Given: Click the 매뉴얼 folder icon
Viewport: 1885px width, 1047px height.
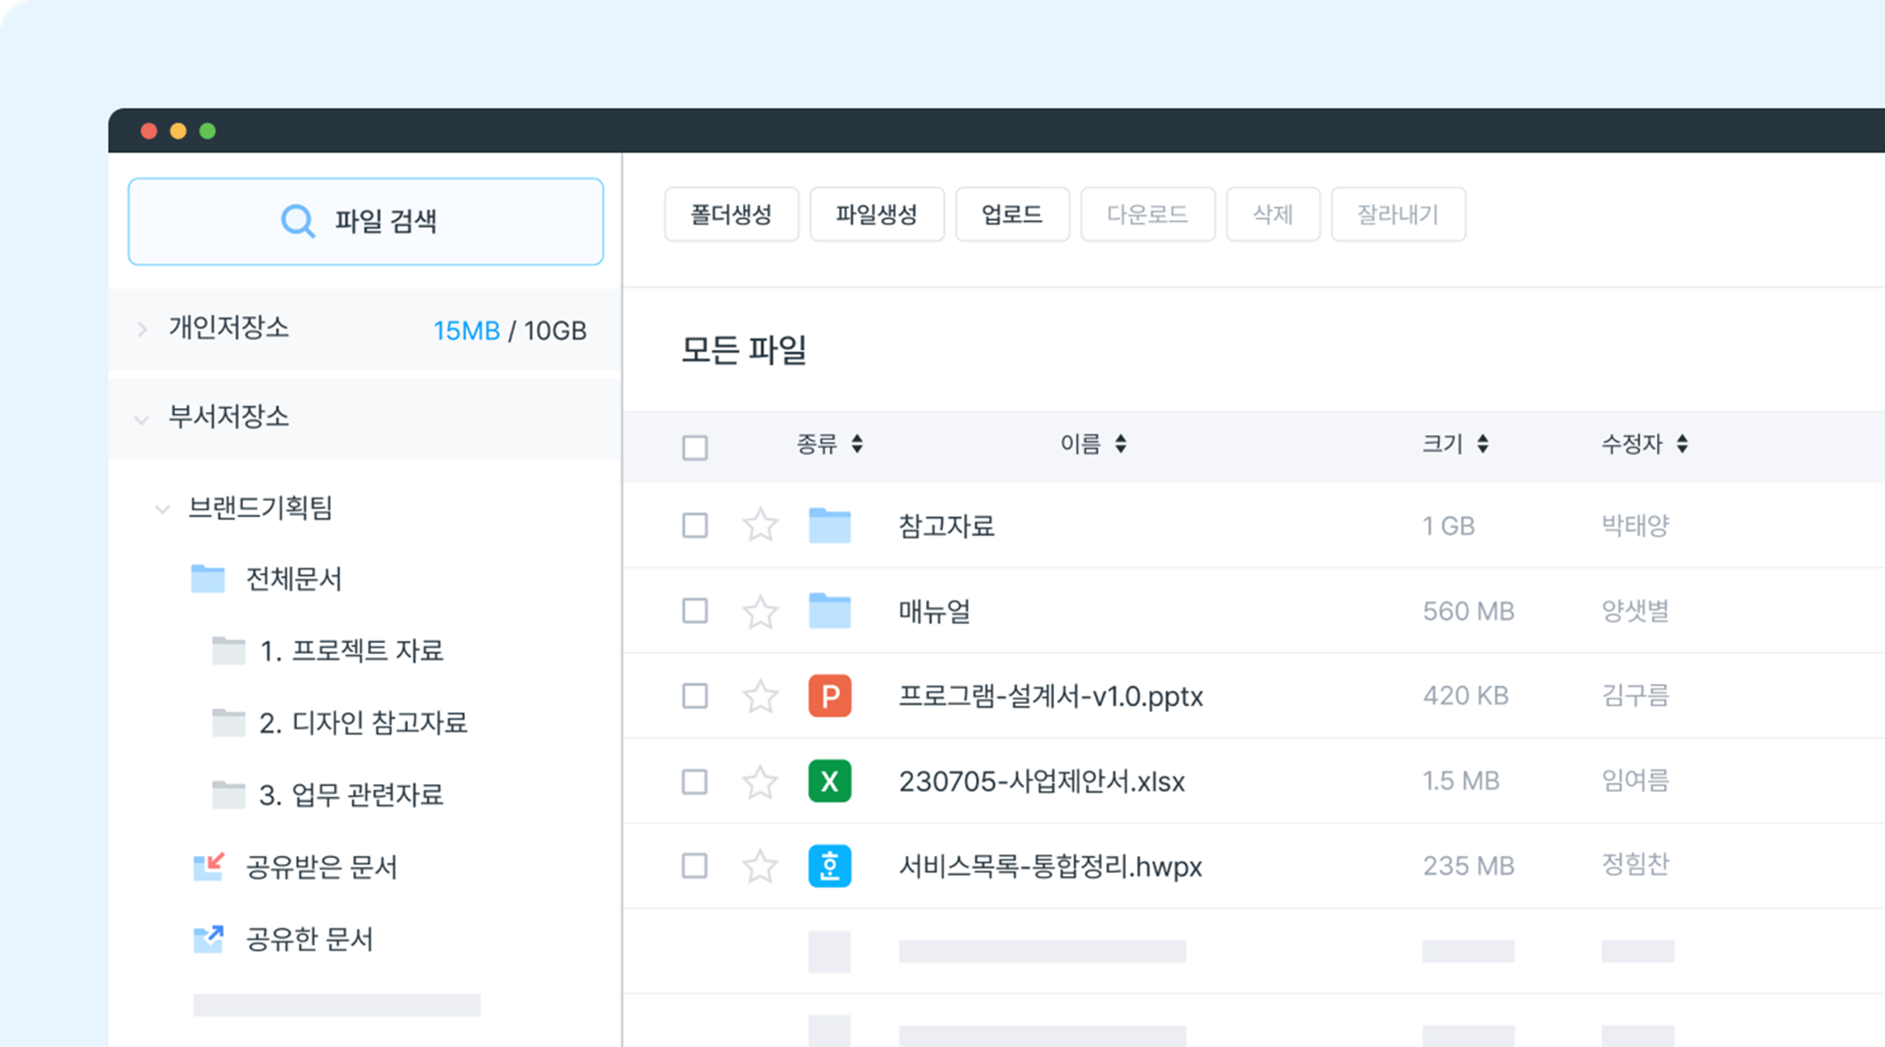Looking at the screenshot, I should pos(830,611).
